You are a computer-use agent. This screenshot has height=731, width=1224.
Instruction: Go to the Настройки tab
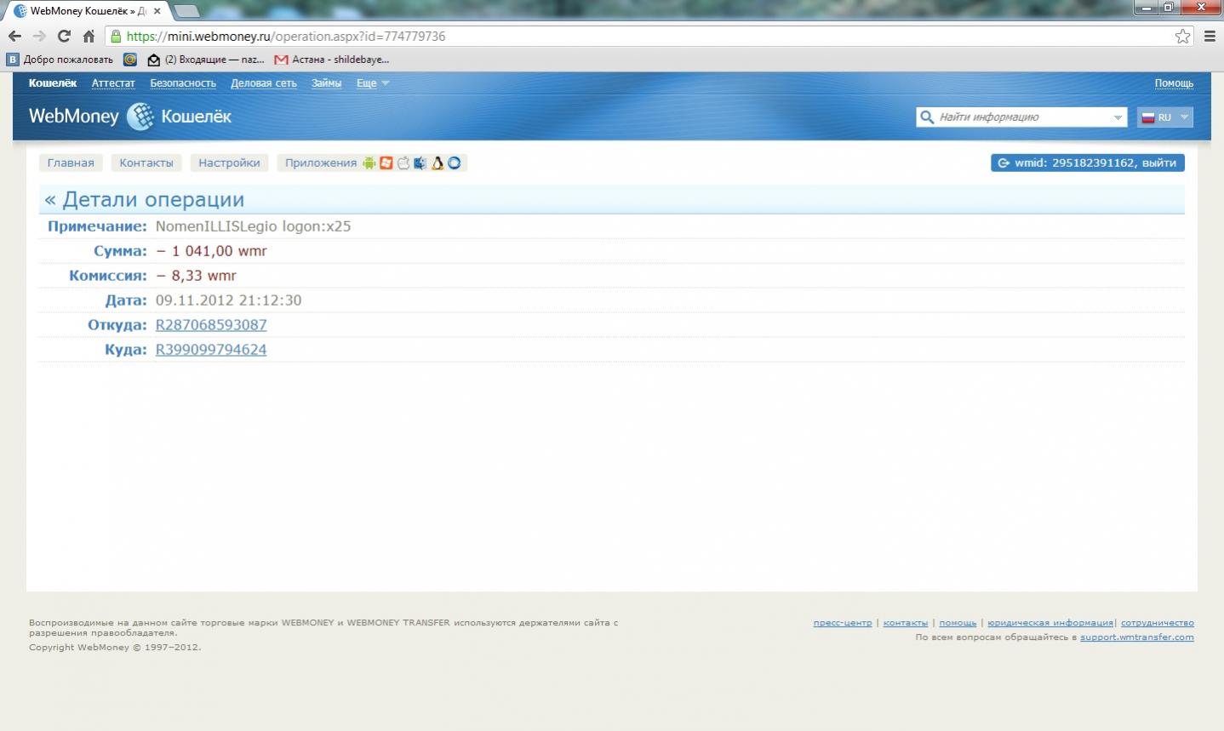pyautogui.click(x=229, y=163)
